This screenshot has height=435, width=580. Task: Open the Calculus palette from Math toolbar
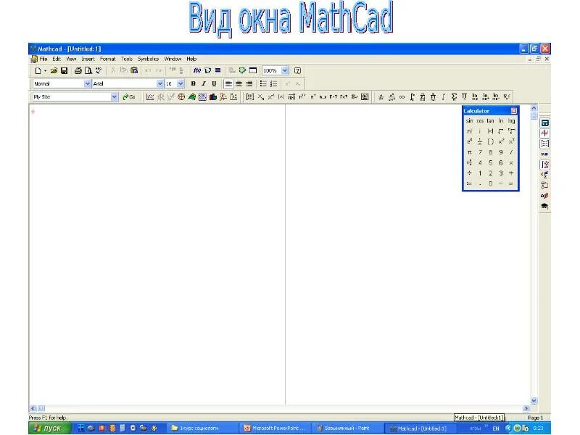(544, 165)
